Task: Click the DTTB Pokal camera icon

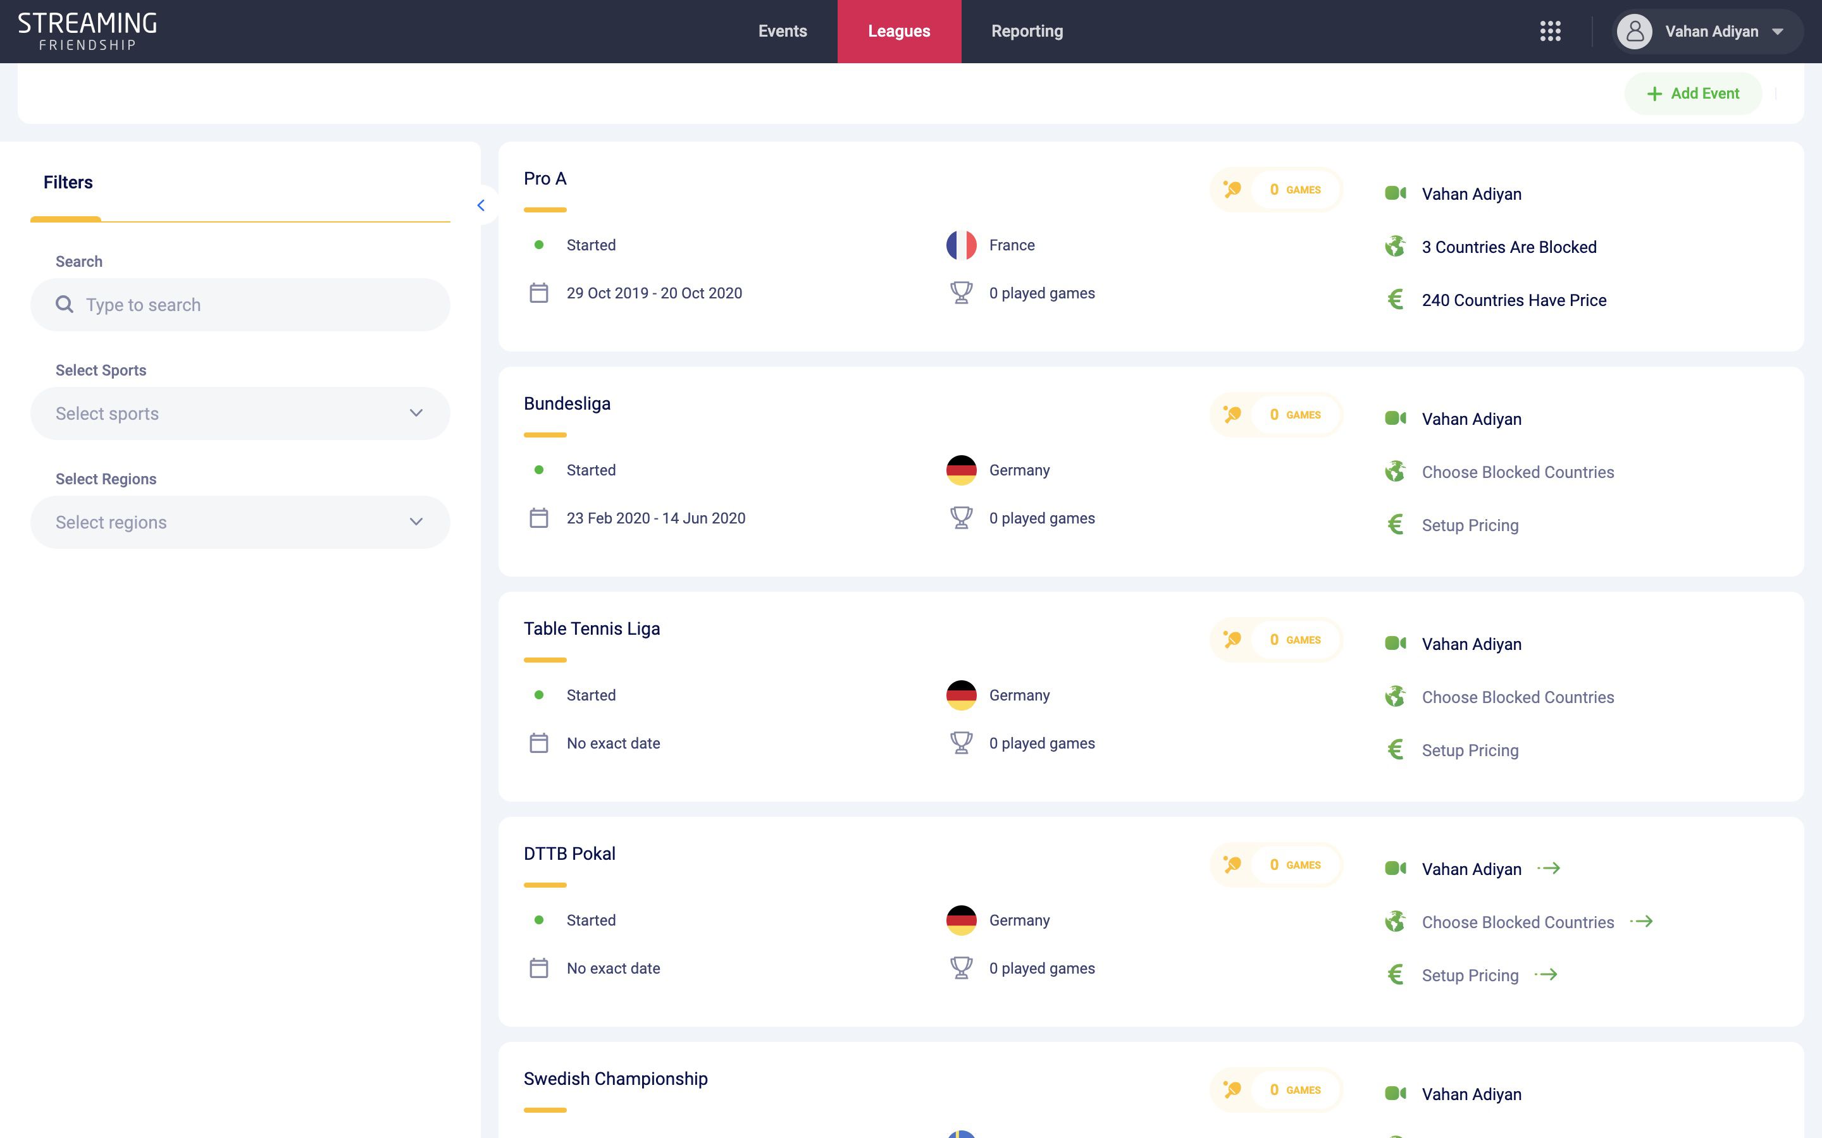Action: (1395, 869)
